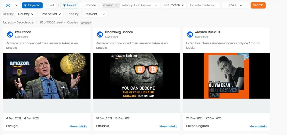Open the 'amazon token' ad image

(x=136, y=76)
